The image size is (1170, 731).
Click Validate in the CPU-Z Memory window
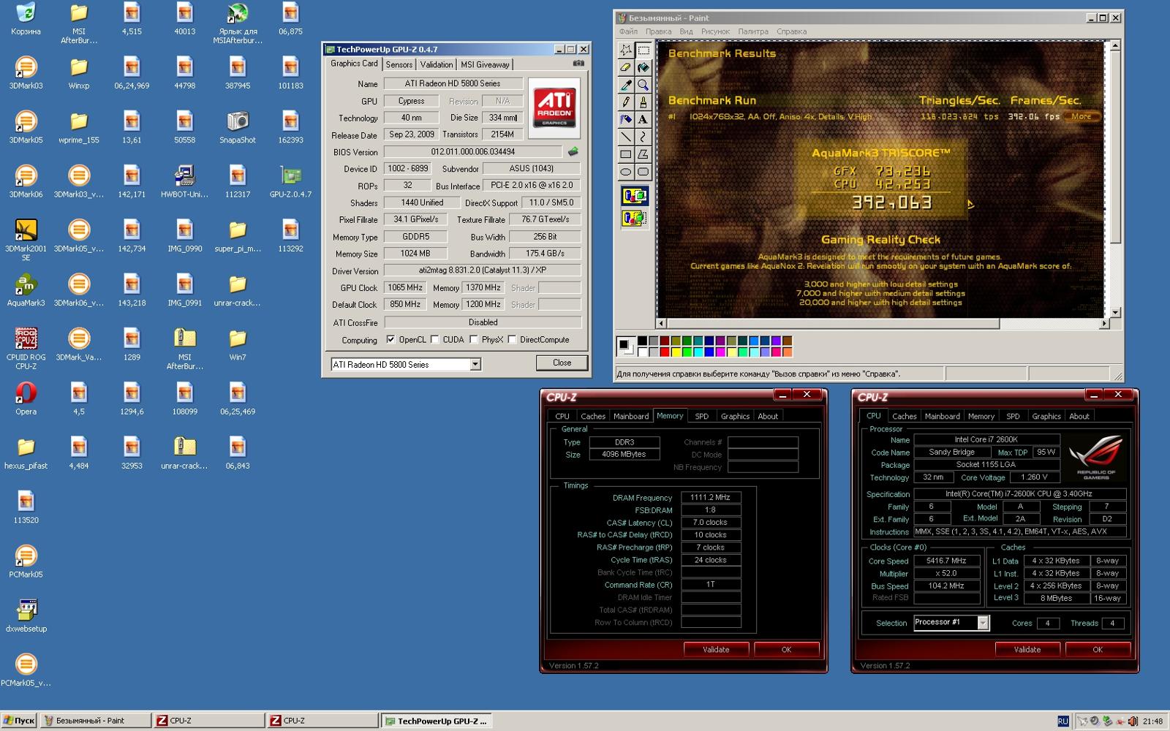pos(716,649)
